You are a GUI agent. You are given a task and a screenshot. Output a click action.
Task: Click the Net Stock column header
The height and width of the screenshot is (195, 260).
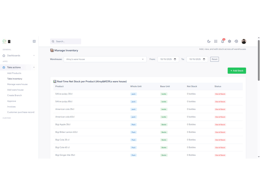192,86
